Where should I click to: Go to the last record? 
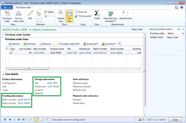pyautogui.click(x=24, y=119)
